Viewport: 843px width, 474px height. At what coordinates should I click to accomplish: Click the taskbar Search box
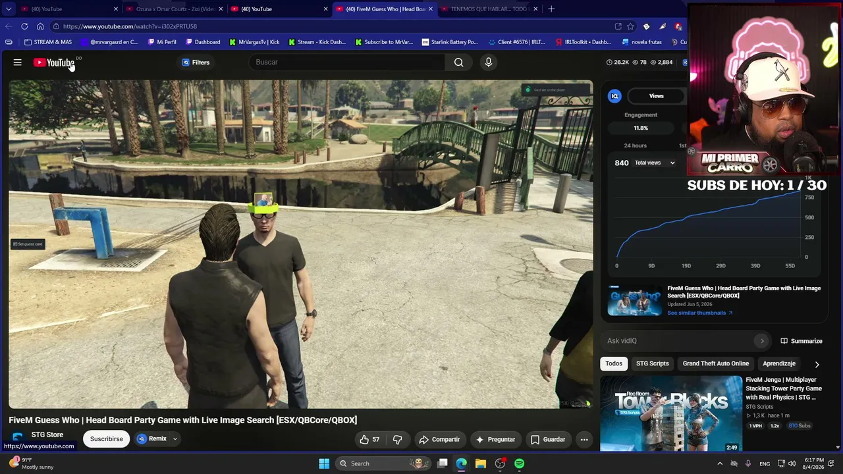(383, 463)
